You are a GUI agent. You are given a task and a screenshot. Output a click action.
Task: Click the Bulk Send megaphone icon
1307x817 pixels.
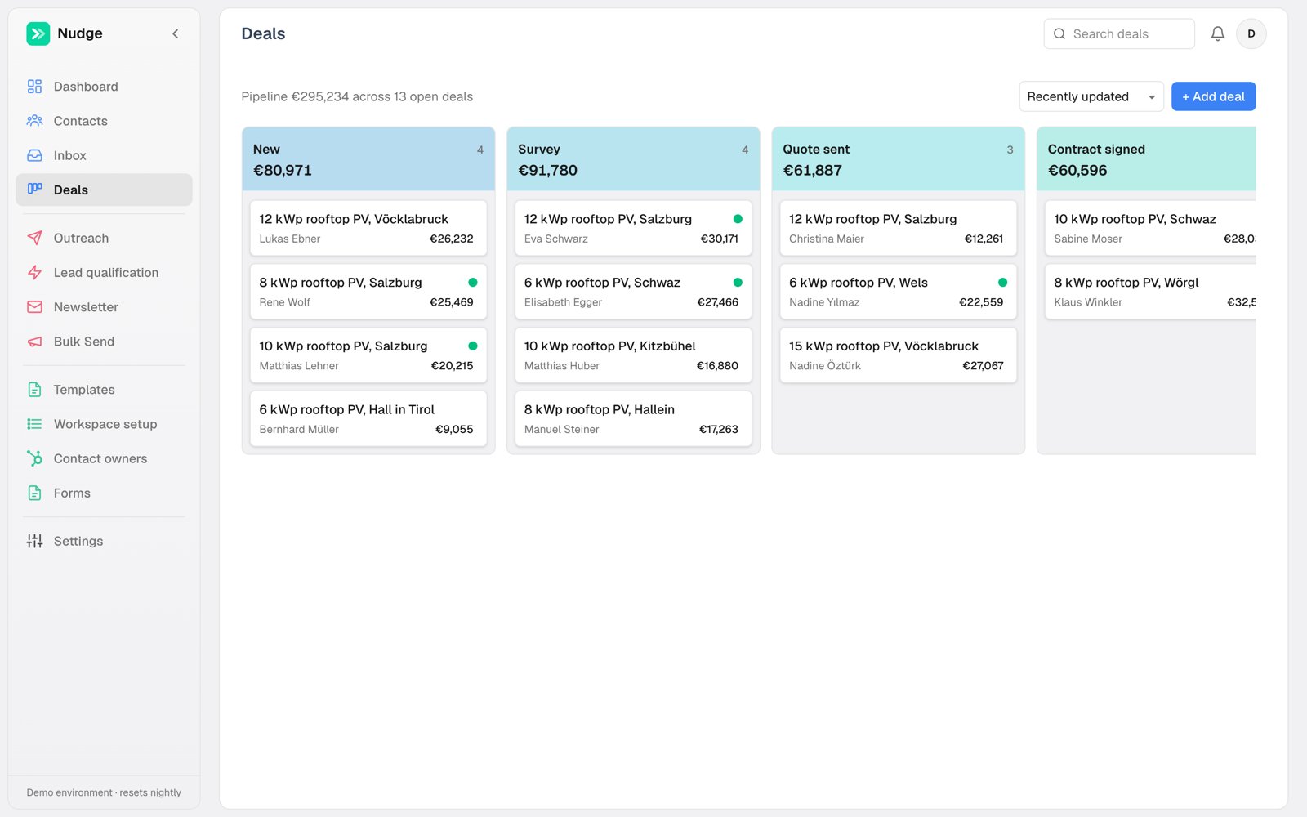click(x=34, y=342)
